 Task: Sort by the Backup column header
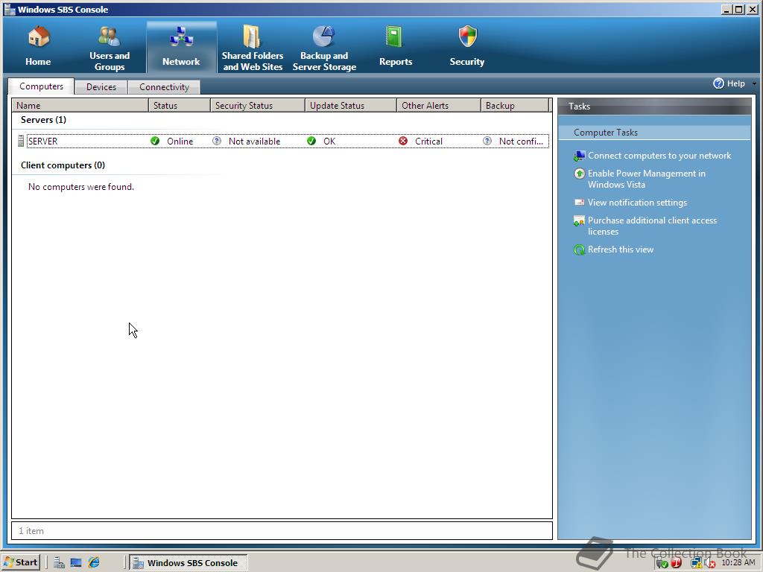[x=515, y=106]
